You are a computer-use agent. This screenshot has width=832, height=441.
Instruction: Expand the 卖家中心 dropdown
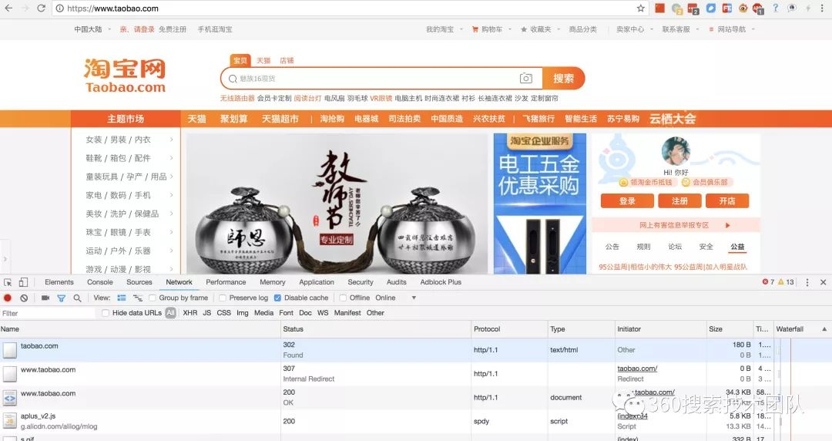point(634,29)
